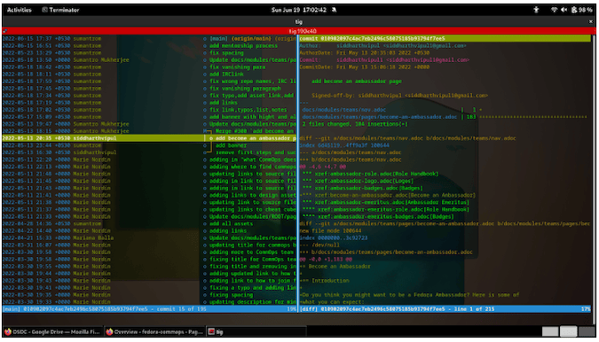
Task: Click the Terminator grouping icon at top-left
Action: 4,31
